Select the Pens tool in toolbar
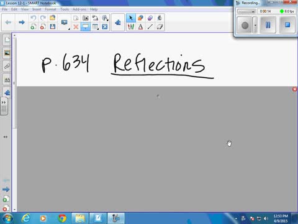The width and height of the screenshot is (298, 224). tap(131, 27)
